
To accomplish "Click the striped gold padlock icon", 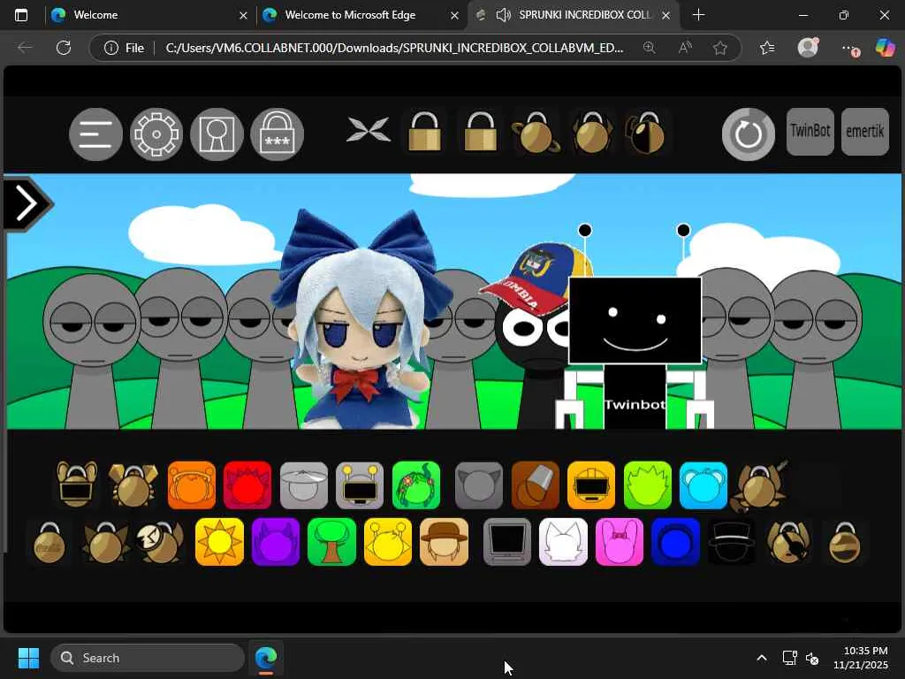I will (844, 543).
